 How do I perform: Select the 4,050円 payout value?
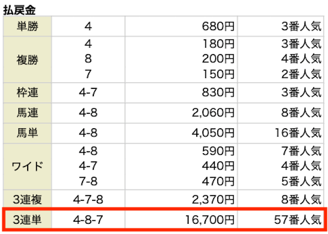[213, 133]
